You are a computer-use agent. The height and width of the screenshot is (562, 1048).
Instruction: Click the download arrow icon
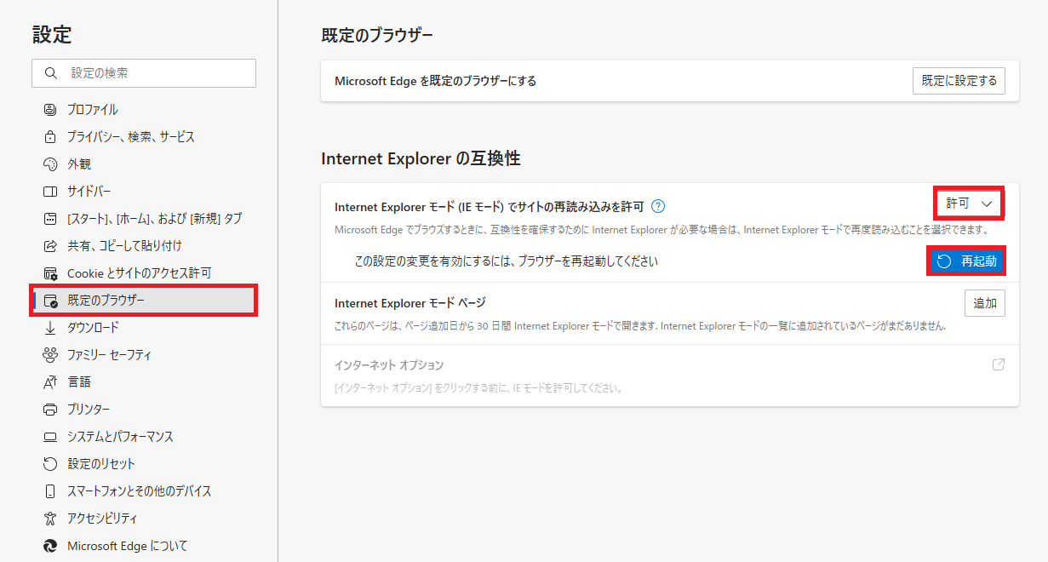tap(50, 328)
